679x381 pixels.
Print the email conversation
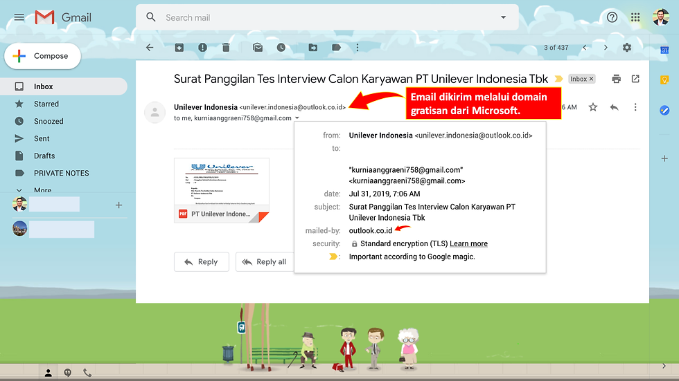(x=616, y=79)
